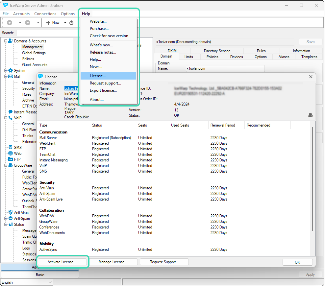The height and width of the screenshot is (286, 325).
Task: Select Management in the tree
Action: coord(32,47)
